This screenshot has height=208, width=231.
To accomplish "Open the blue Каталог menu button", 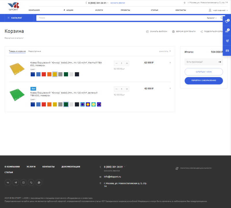I will pyautogui.click(x=17, y=18).
